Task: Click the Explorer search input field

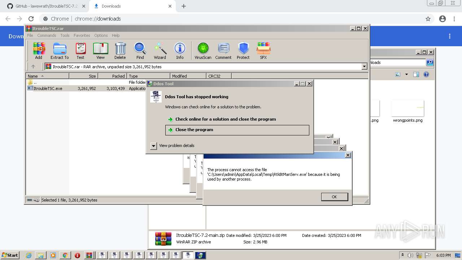Action: click(x=398, y=62)
